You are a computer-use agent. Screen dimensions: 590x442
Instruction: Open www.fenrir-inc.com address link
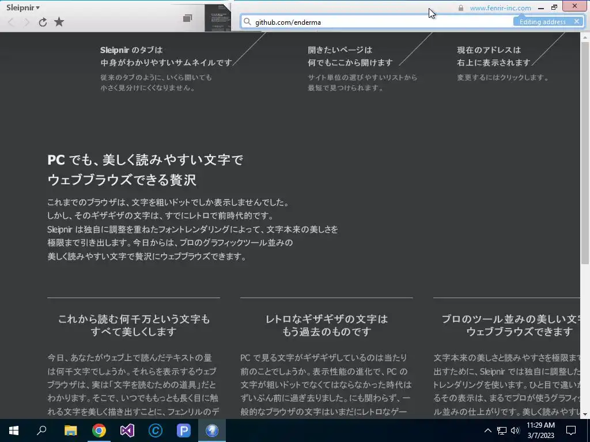501,8
